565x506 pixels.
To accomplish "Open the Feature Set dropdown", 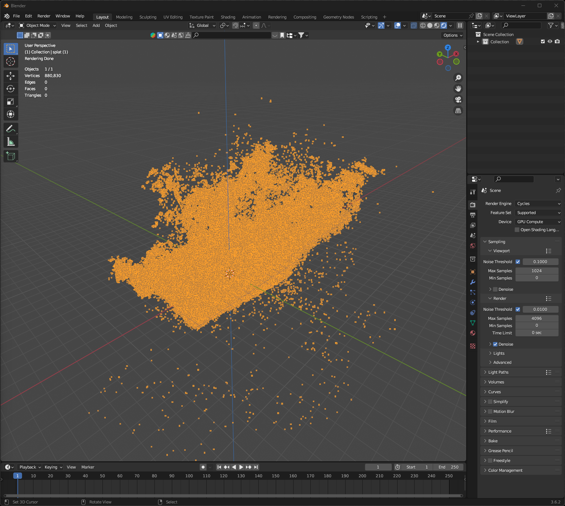I will [538, 213].
